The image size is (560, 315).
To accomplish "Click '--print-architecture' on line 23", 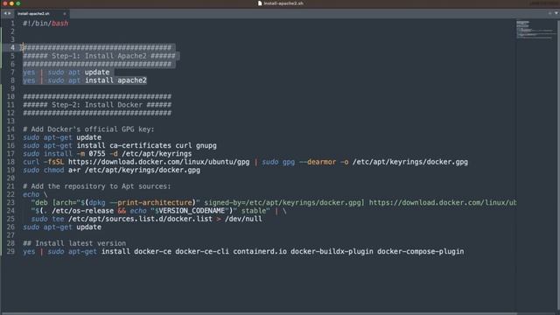I will click(150, 203).
